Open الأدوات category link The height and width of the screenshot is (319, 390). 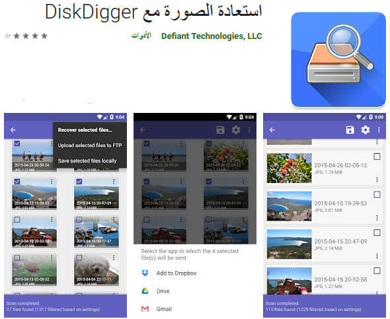tap(141, 36)
